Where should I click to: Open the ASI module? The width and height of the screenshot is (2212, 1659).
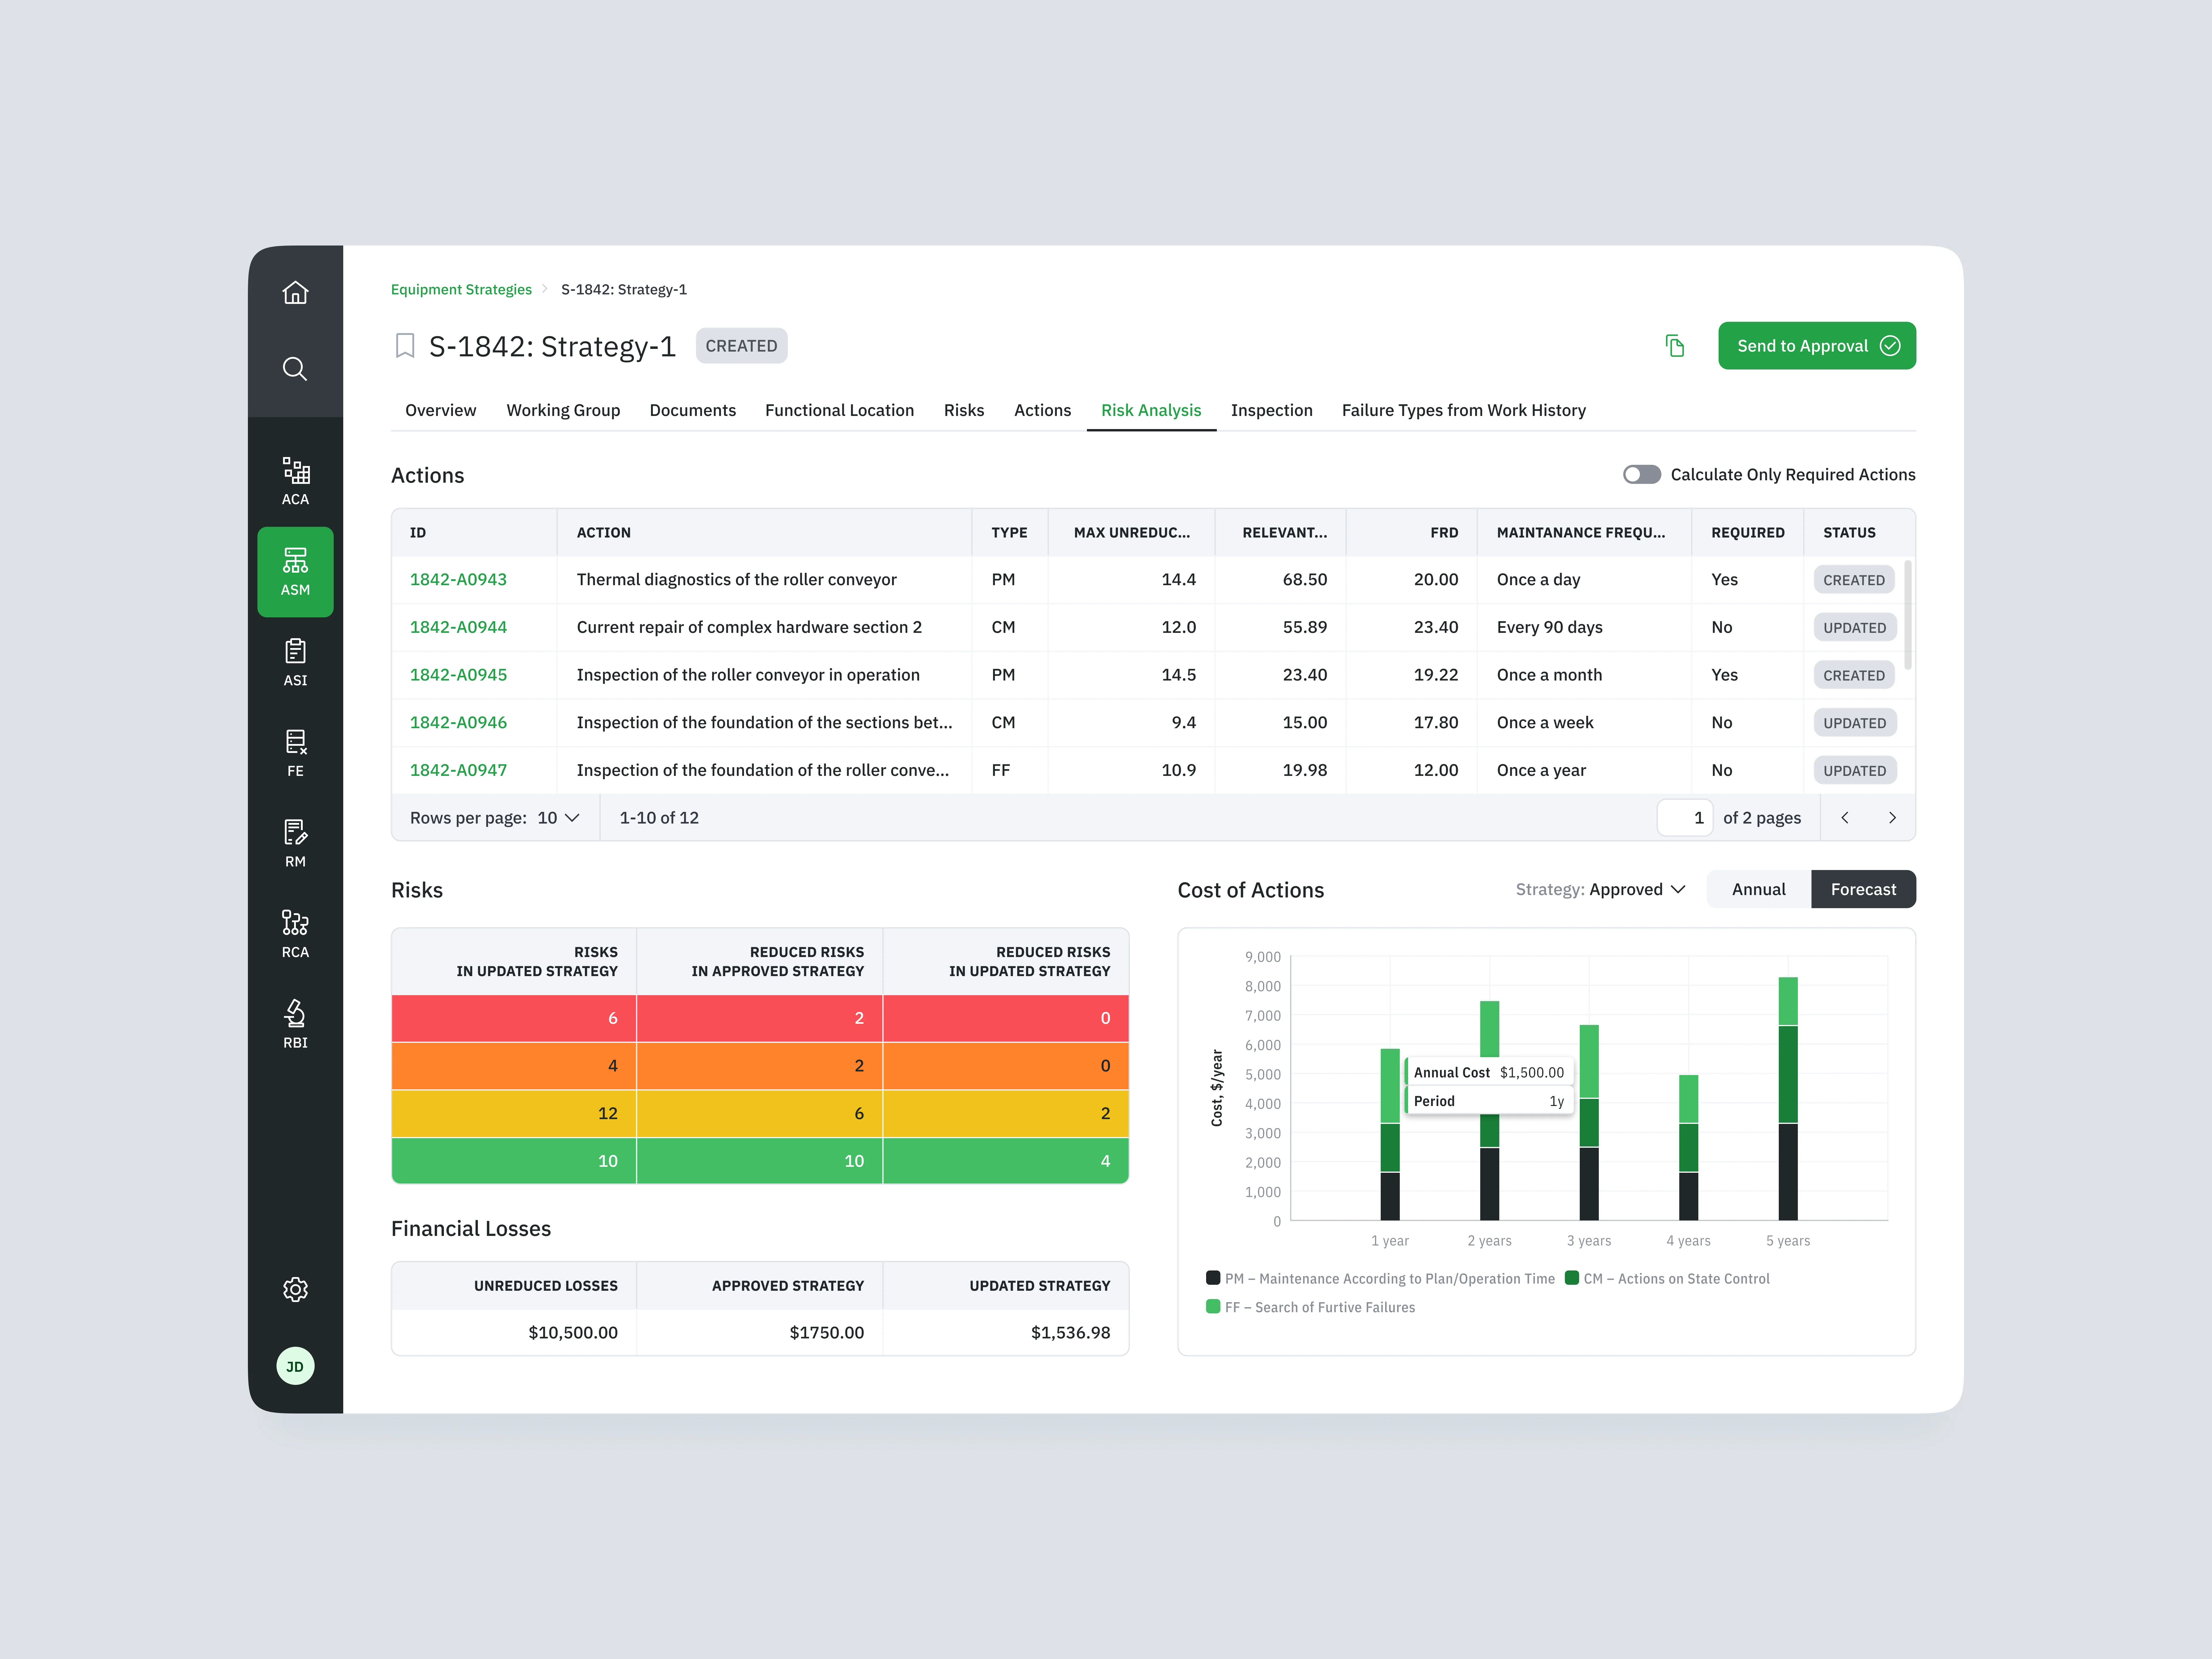pos(295,663)
